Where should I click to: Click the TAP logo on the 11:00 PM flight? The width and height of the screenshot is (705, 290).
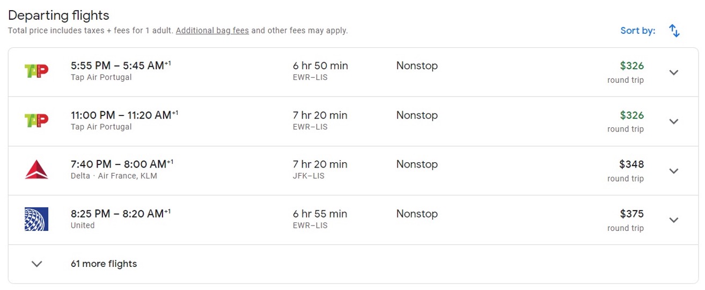[x=36, y=121]
